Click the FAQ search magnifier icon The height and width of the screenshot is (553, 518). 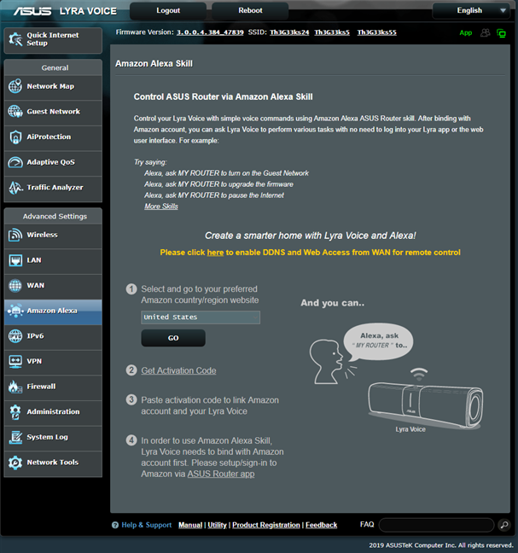click(x=504, y=525)
